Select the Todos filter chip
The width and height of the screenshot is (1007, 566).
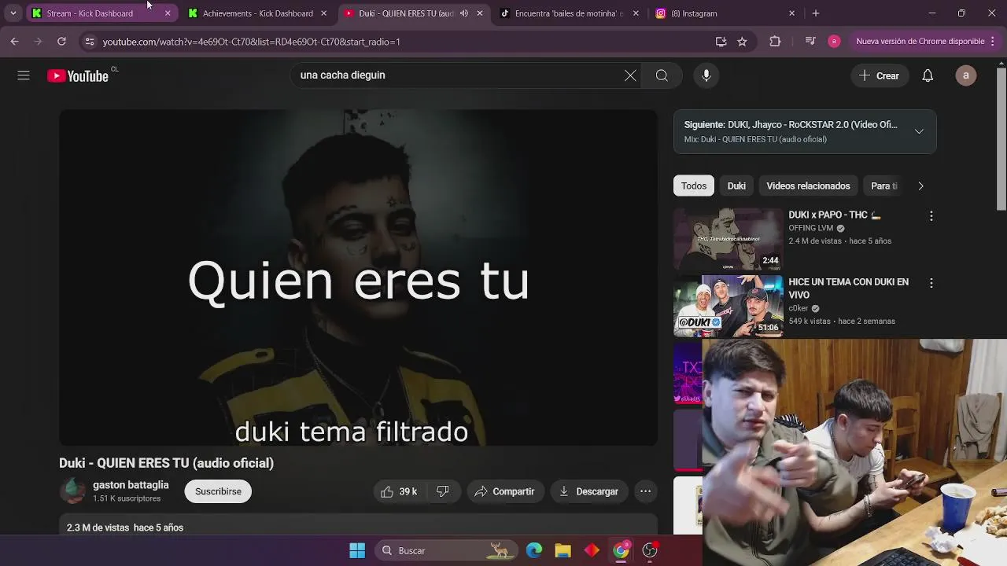click(x=694, y=186)
